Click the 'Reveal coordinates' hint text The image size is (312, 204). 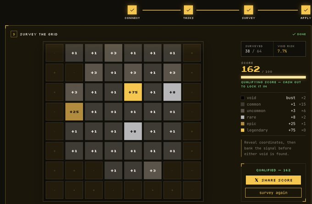pyautogui.click(x=270, y=148)
